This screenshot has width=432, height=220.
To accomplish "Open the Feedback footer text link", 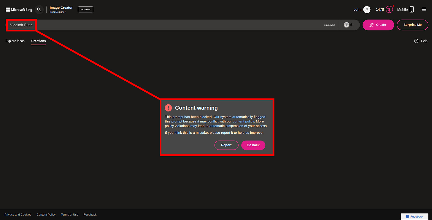I will click(x=90, y=215).
